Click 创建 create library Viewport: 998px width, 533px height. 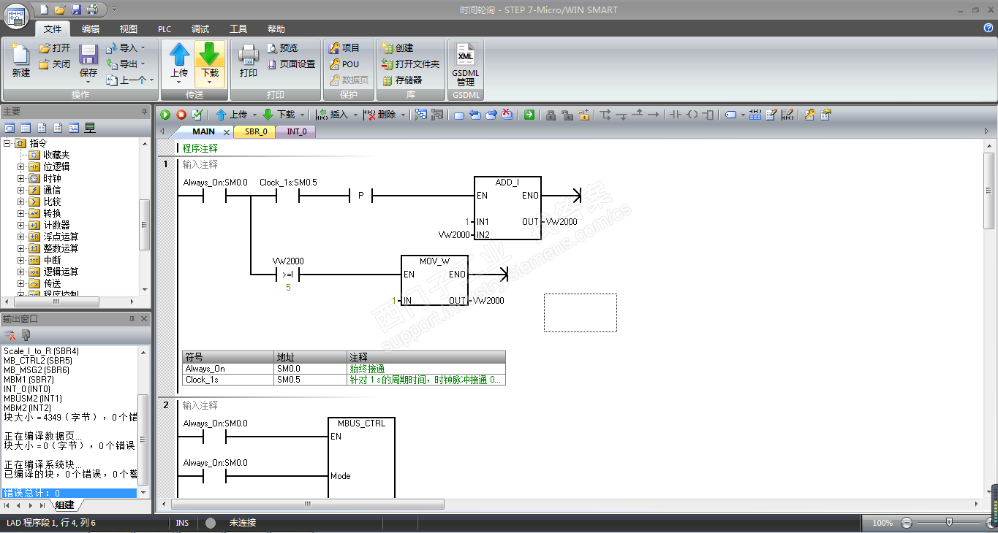click(x=398, y=48)
